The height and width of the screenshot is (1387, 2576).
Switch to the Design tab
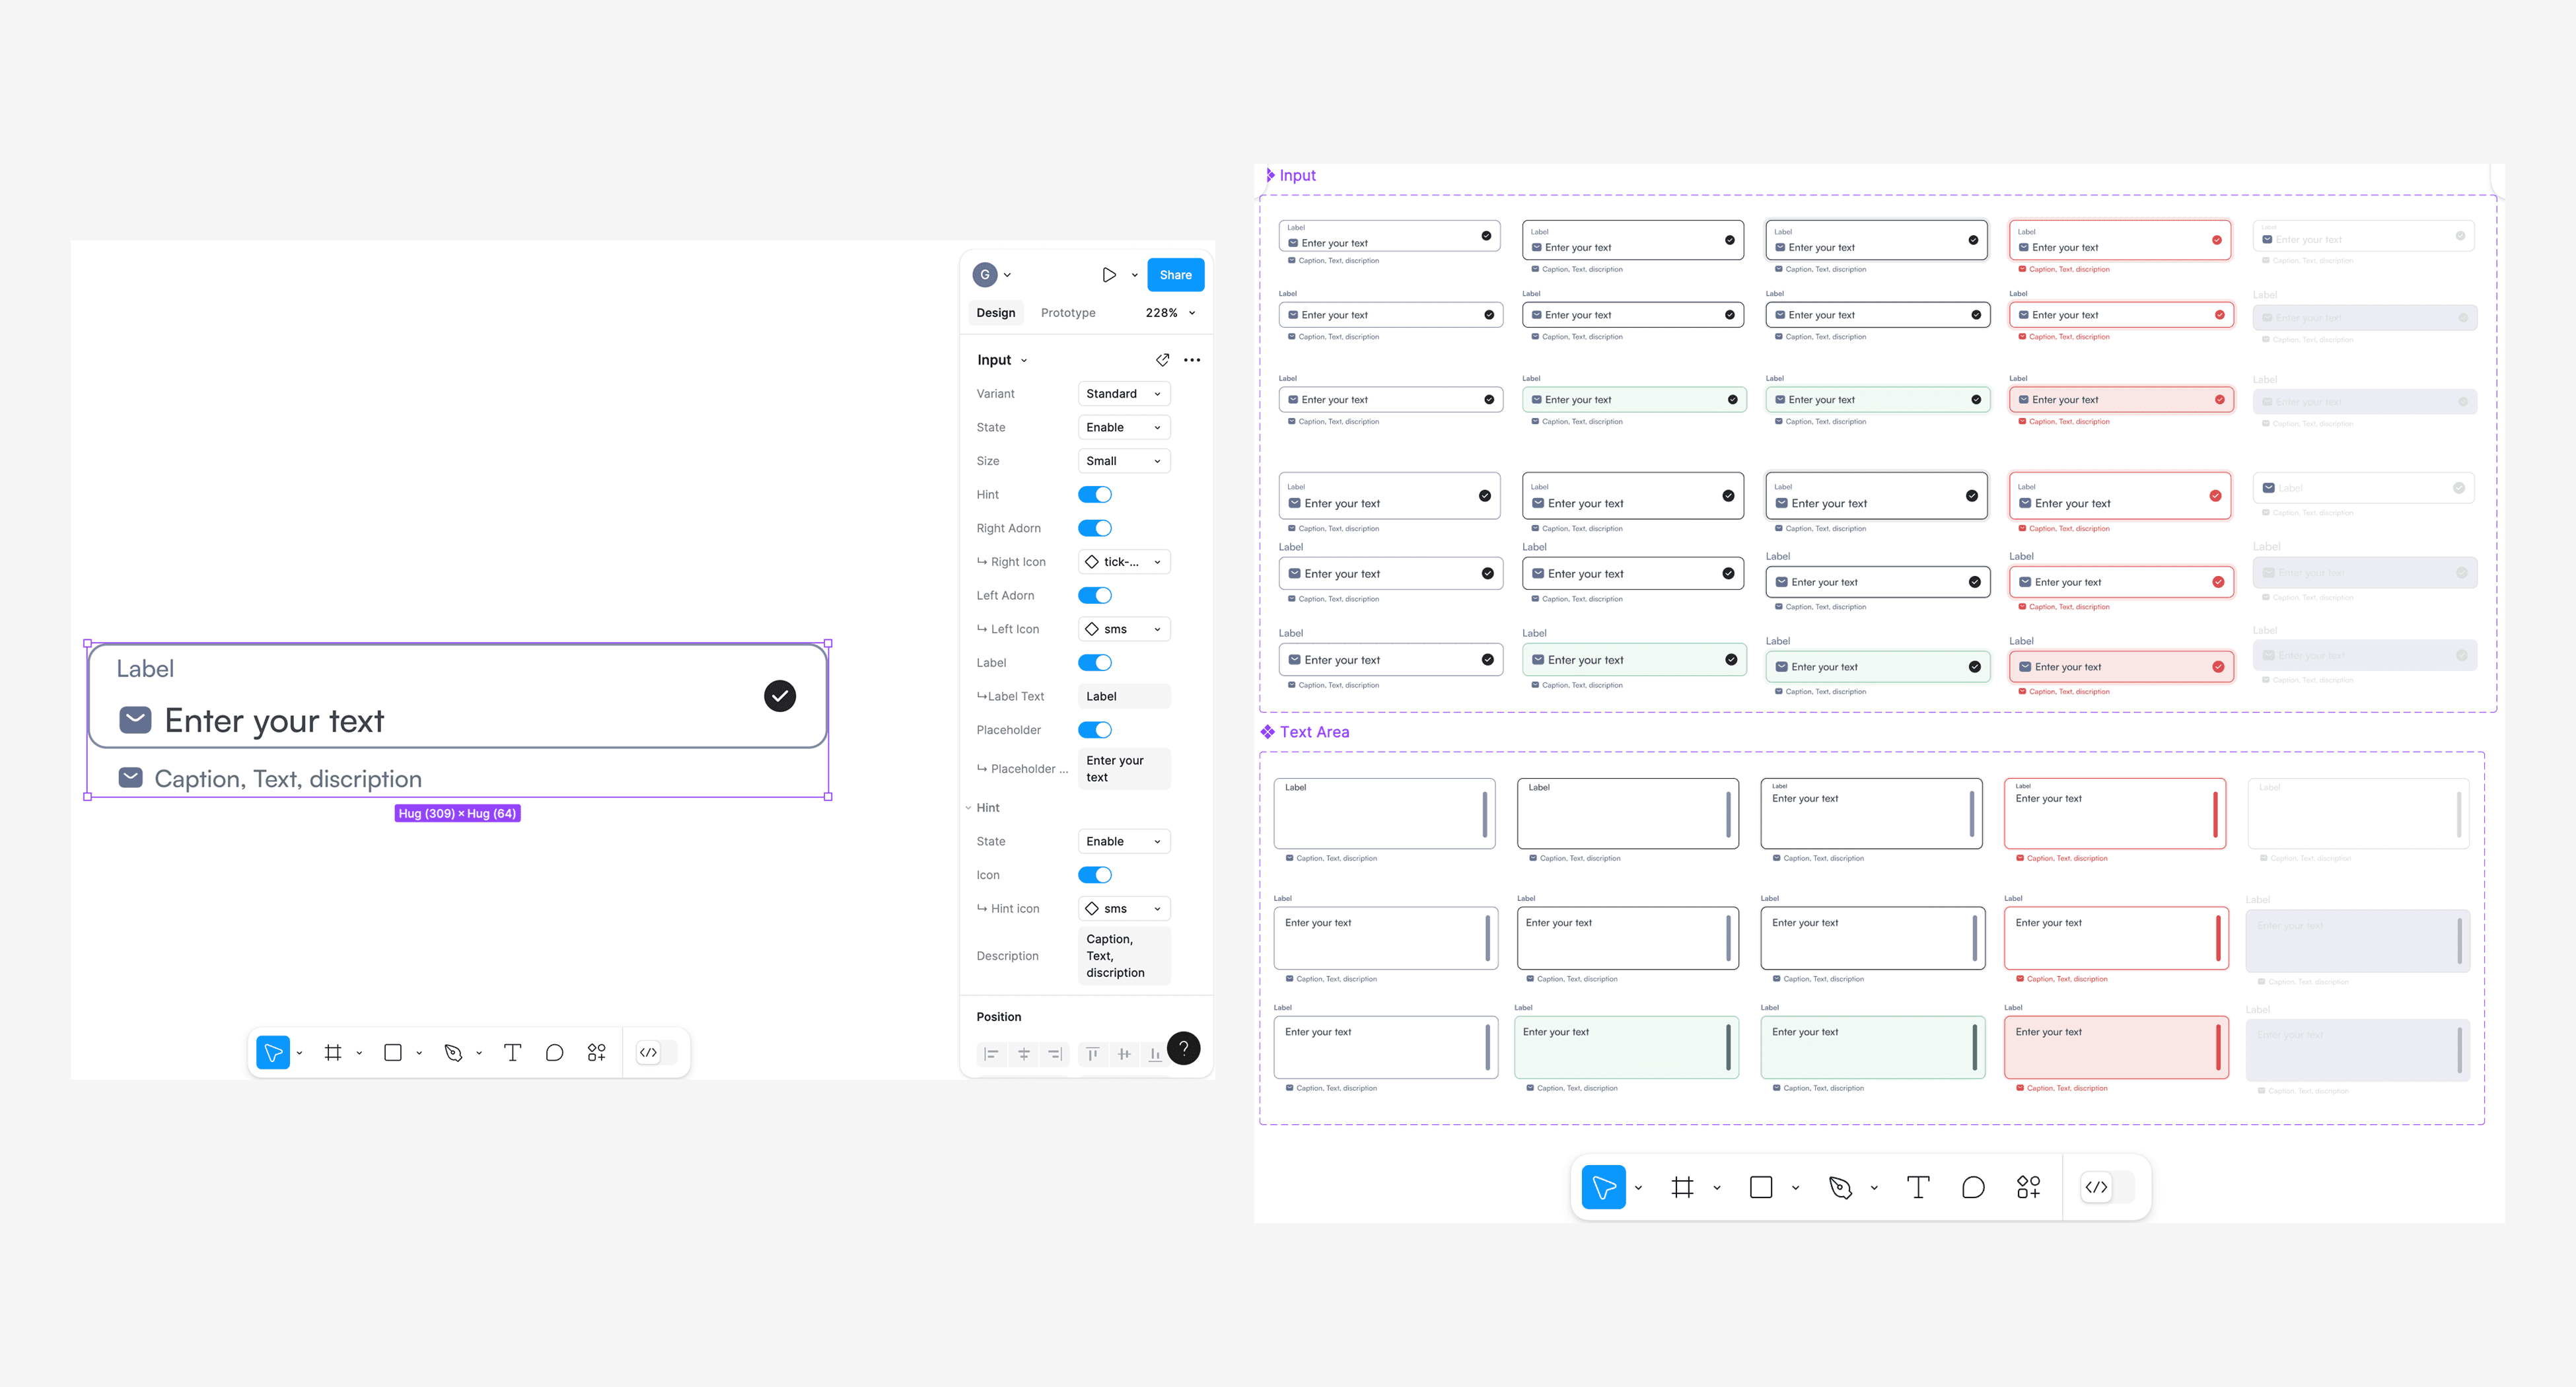(995, 313)
